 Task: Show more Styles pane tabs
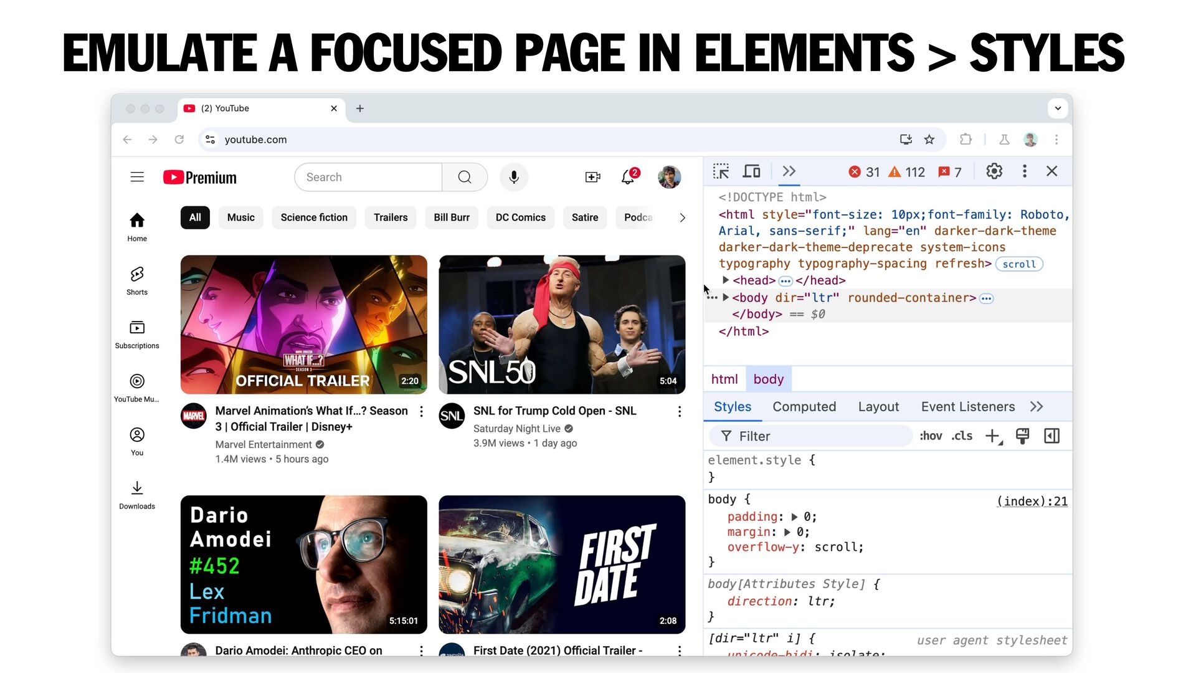(x=1037, y=407)
